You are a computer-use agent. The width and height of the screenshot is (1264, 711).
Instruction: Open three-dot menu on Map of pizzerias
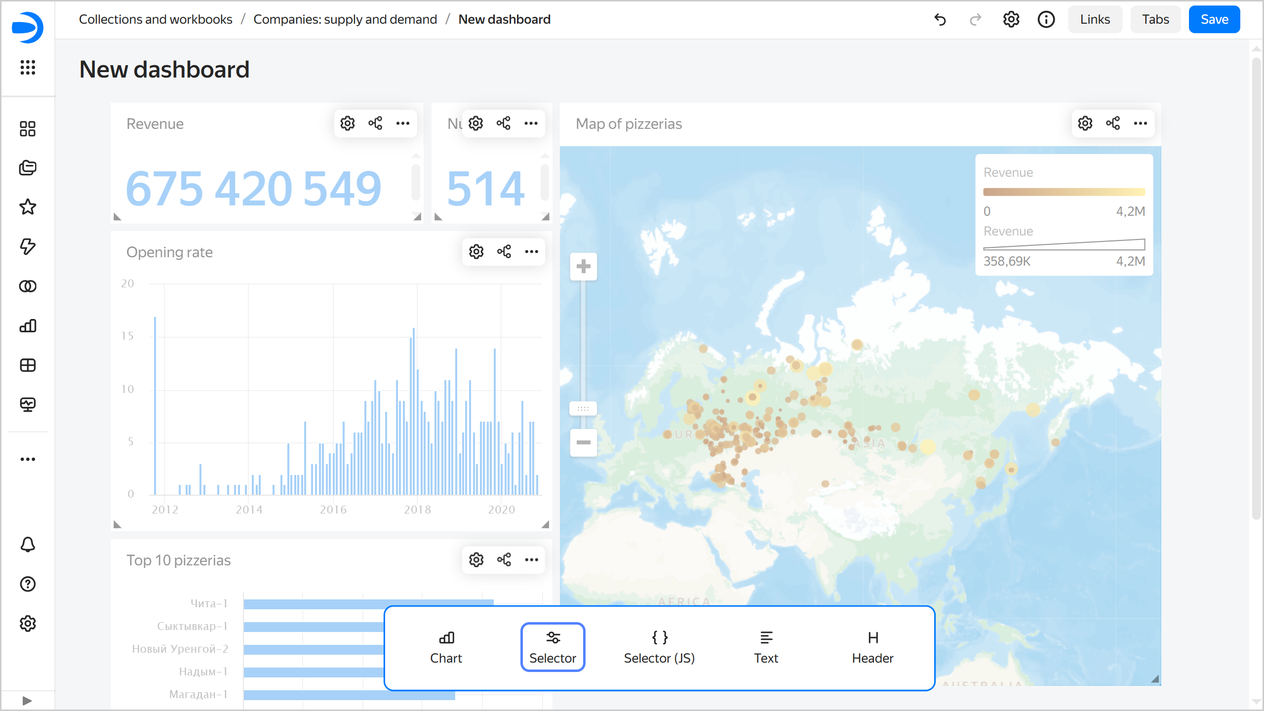point(1141,123)
